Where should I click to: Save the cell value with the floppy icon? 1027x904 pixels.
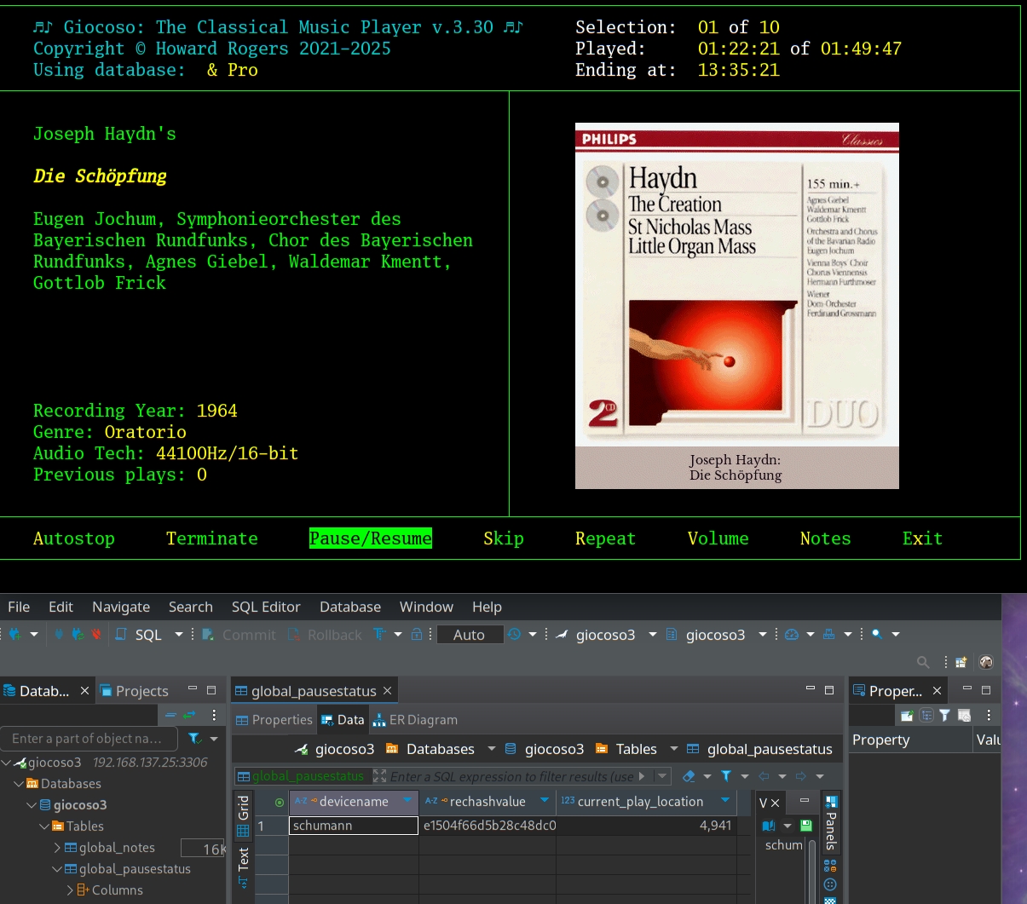[x=805, y=826]
